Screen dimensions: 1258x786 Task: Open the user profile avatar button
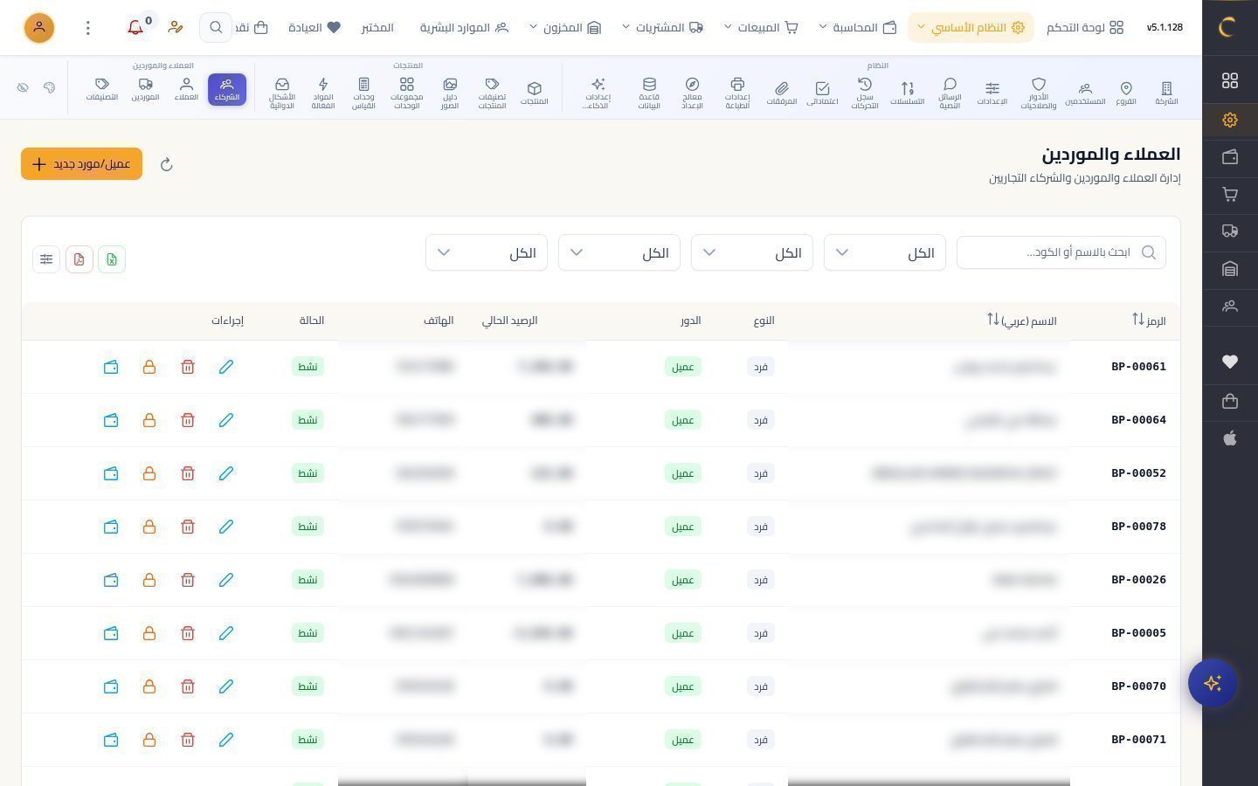(x=39, y=27)
